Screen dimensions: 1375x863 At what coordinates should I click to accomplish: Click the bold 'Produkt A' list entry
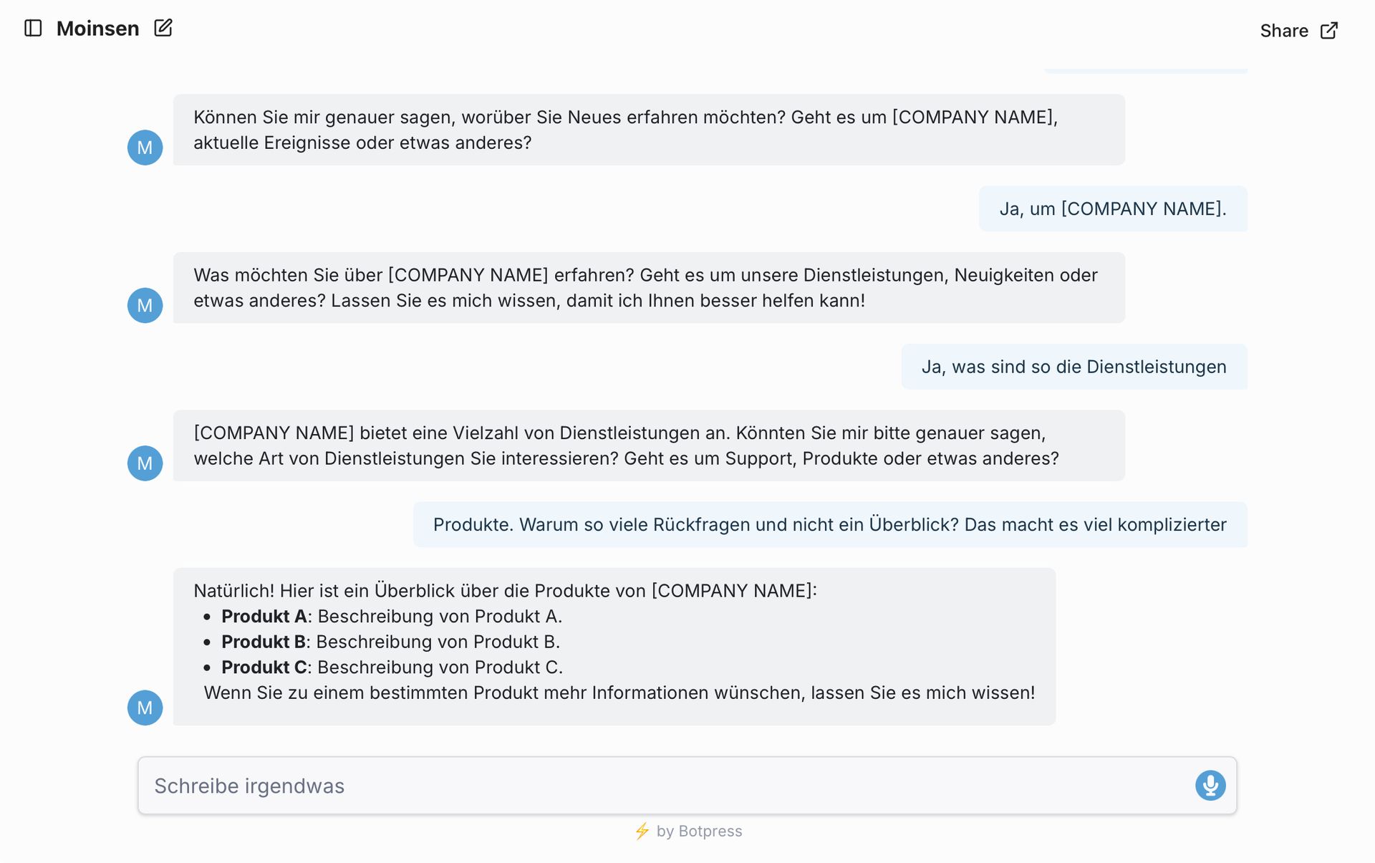[264, 617]
